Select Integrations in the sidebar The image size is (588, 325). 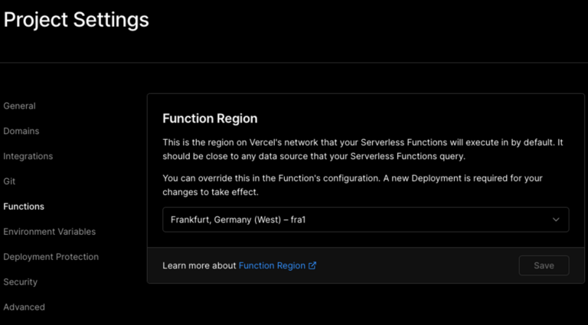pyautogui.click(x=28, y=156)
